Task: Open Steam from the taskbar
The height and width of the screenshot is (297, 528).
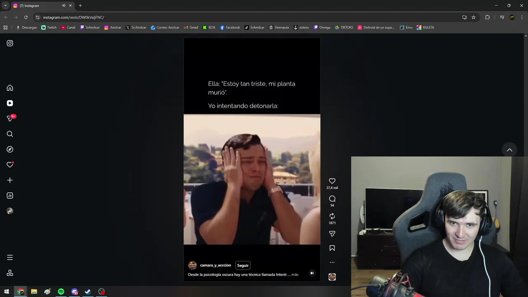Action: 88,292
